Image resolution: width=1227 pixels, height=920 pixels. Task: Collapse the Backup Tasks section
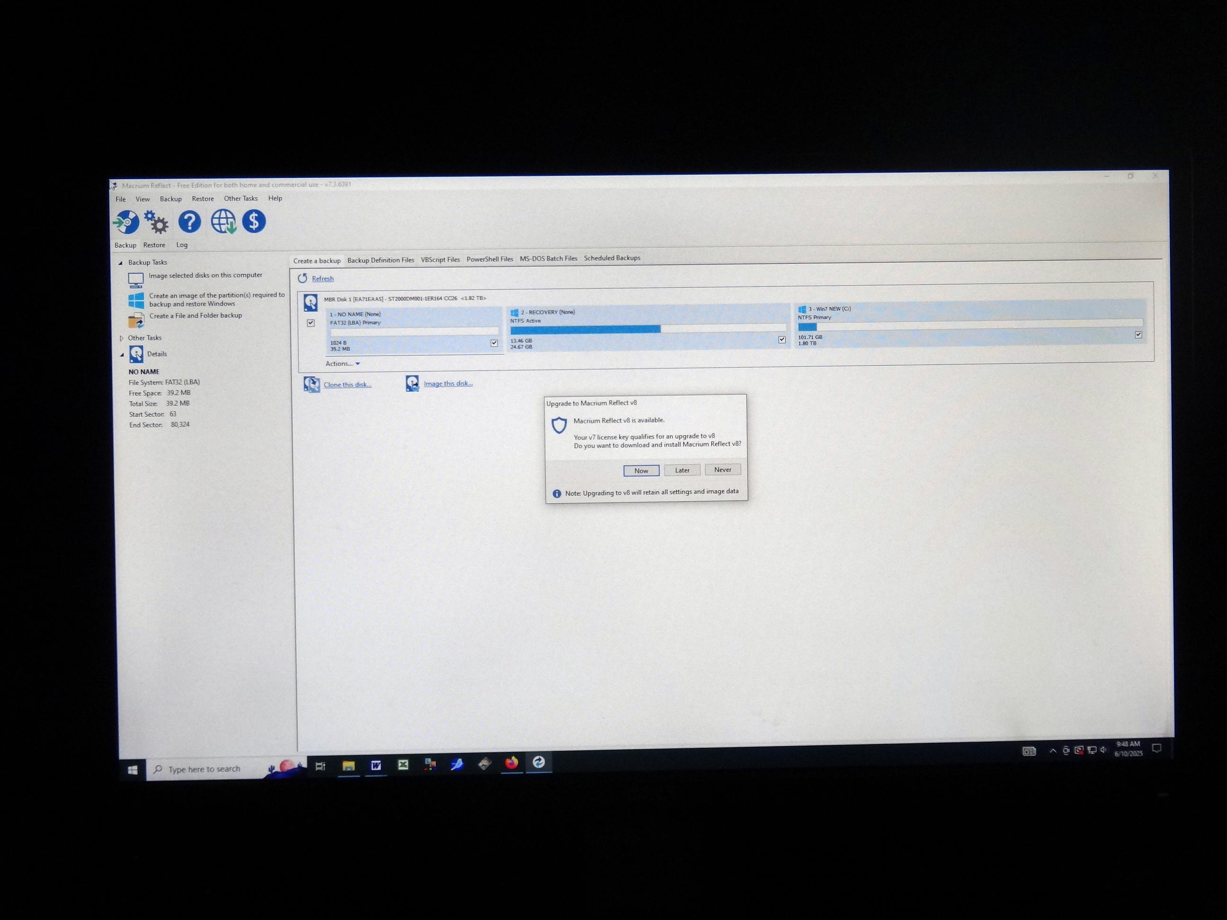click(x=120, y=263)
